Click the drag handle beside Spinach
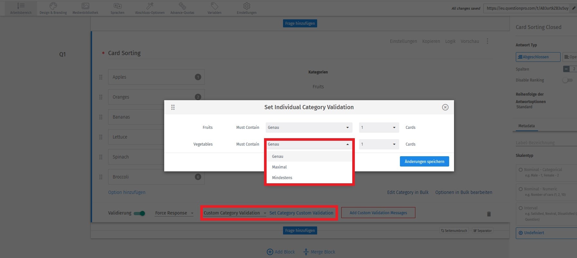This screenshot has width=577, height=258. (x=101, y=157)
